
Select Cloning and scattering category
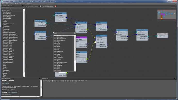[9, 23]
